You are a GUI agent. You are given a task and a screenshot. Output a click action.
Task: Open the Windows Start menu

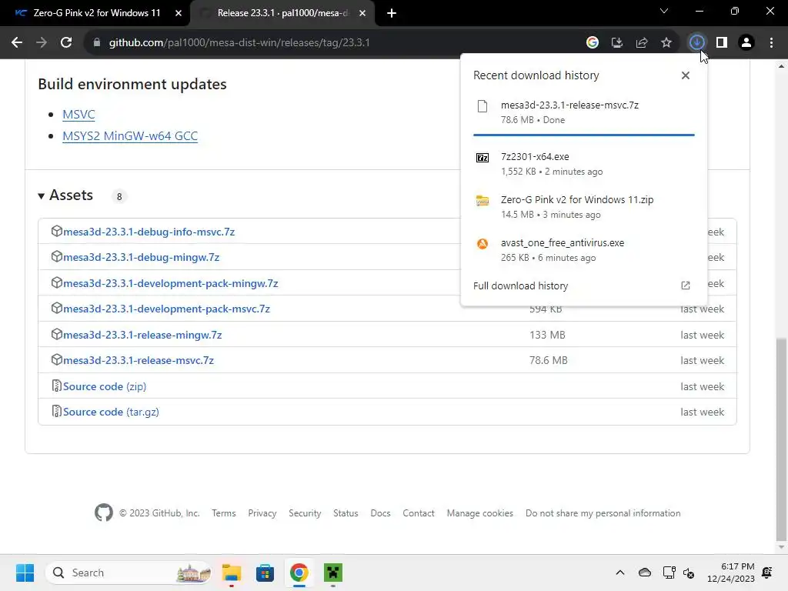click(x=25, y=573)
